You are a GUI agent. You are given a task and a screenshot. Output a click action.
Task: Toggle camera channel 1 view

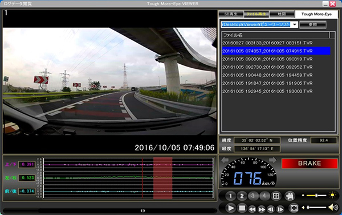coord(230,196)
